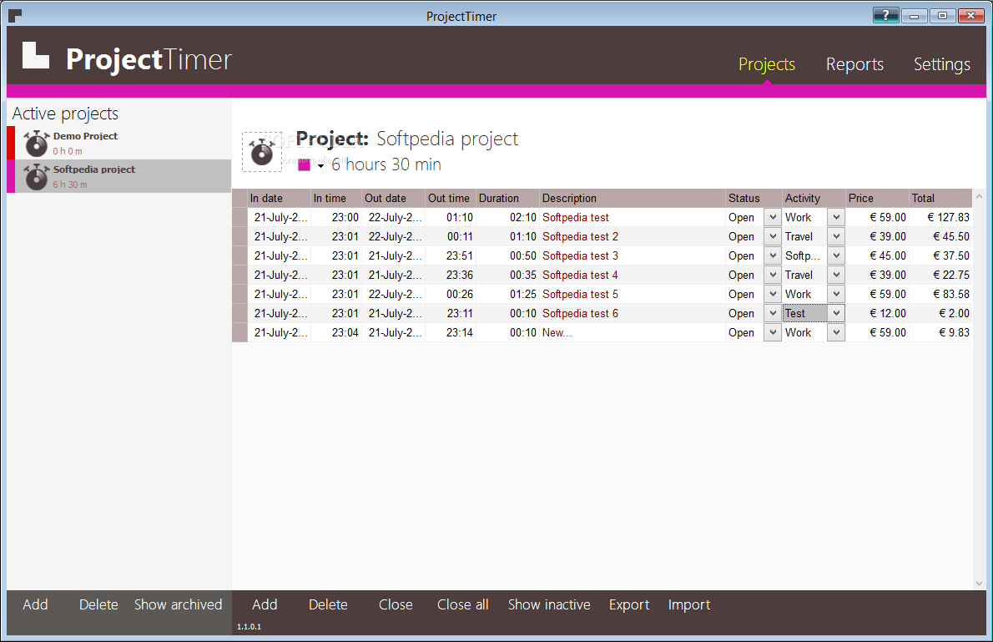Open Activity dropdown for Softpedia test row
Screen dimensions: 993x642
point(836,217)
